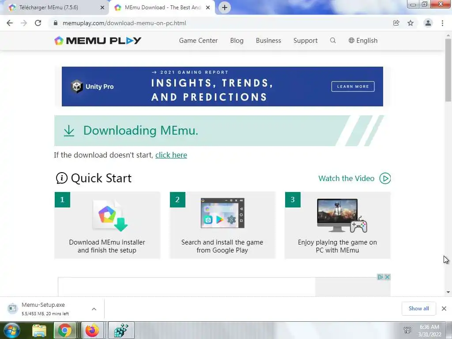Click 'Download MEmu installer and finish the setup' text
Screen dimensions: 452x339
point(107,246)
